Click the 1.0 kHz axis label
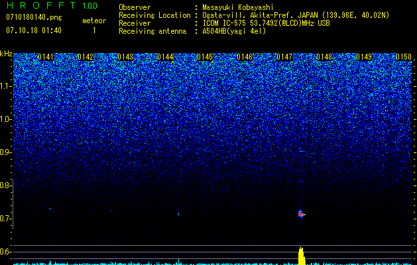Screen dimensions: 417x265 coord(5,119)
